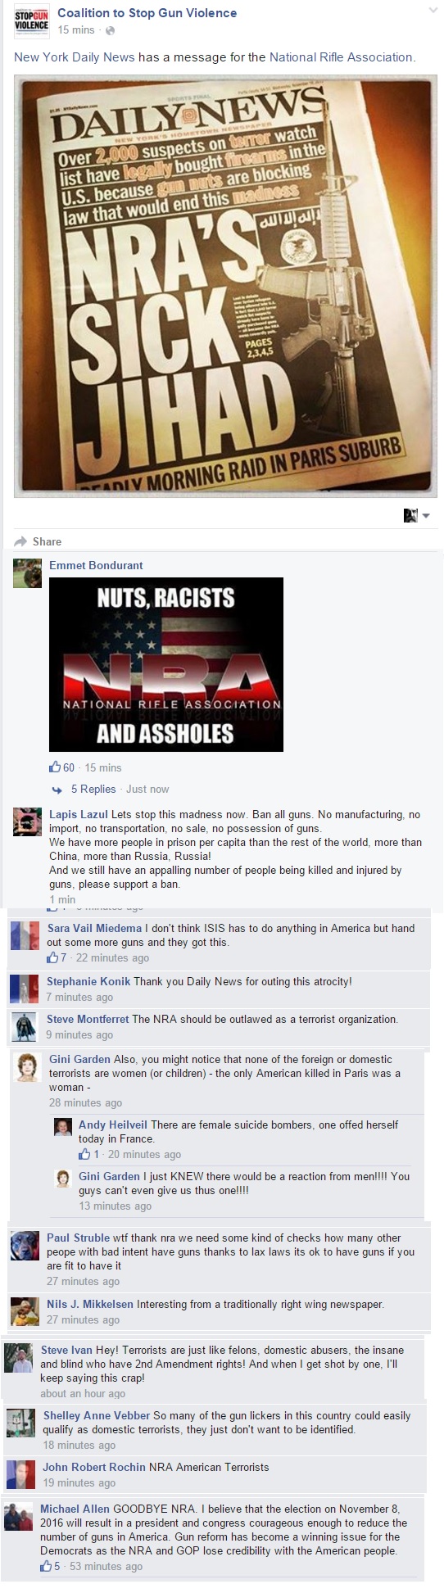This screenshot has width=444, height=1593.
Task: Open Emmet Bondurant's NRA image comment
Action: [166, 664]
